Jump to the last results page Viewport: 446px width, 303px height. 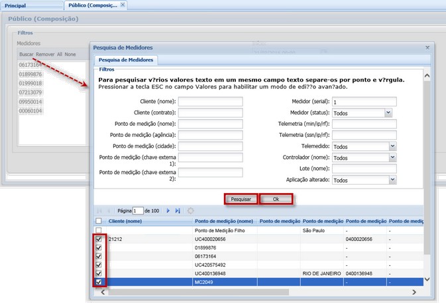(x=178, y=210)
